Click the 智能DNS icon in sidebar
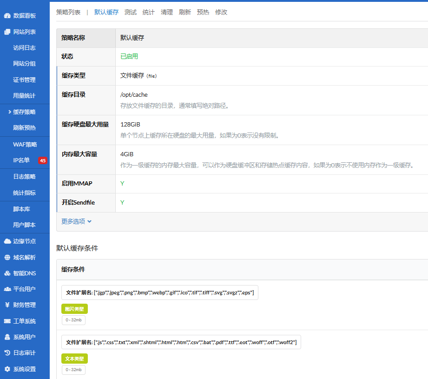The image size is (428, 379). pyautogui.click(x=7, y=273)
